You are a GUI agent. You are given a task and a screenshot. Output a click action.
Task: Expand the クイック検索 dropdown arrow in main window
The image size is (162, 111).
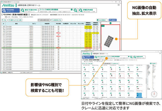(x=72, y=9)
